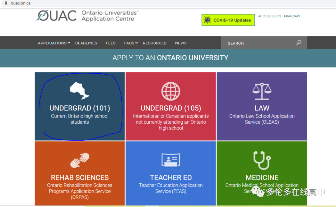Click the site lock icon in address bar
The image size is (336, 207).
(x=6, y=3)
